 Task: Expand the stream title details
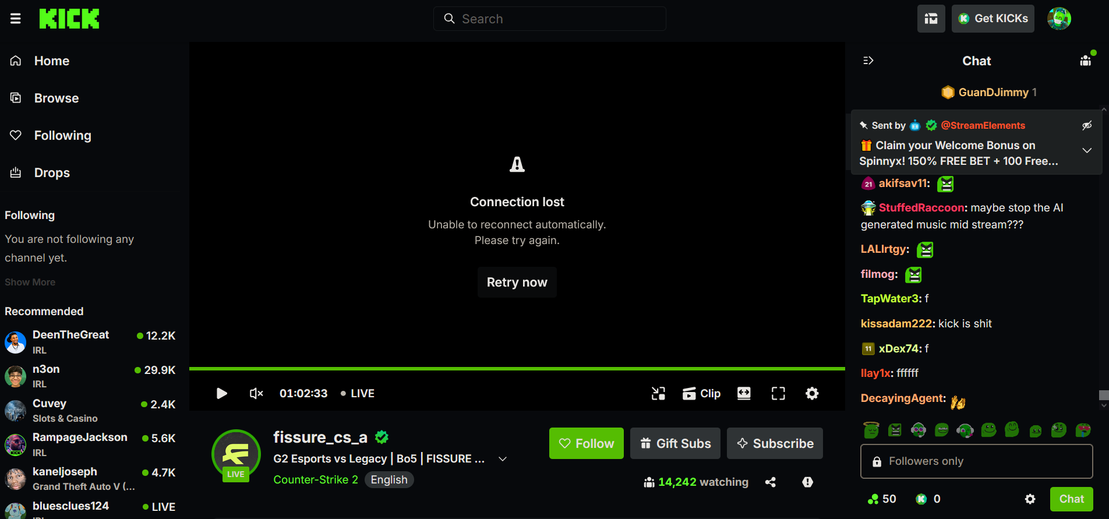click(503, 459)
